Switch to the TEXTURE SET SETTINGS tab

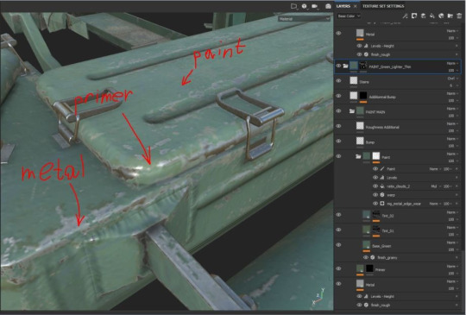pos(383,6)
